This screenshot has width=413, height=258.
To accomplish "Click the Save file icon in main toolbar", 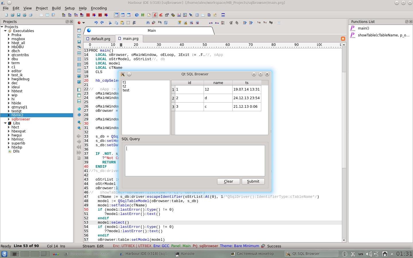I will (18, 15).
